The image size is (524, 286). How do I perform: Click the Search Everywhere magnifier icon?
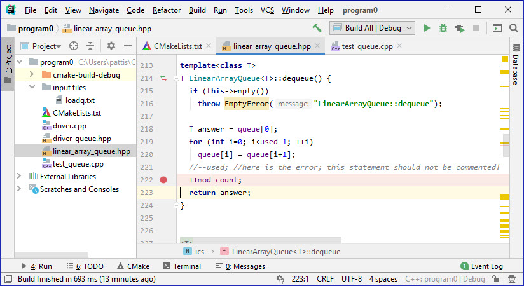tap(513, 28)
